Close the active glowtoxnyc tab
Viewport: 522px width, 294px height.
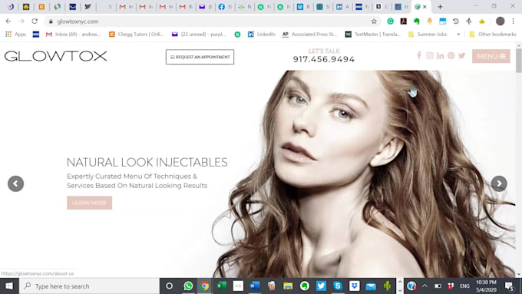[425, 7]
